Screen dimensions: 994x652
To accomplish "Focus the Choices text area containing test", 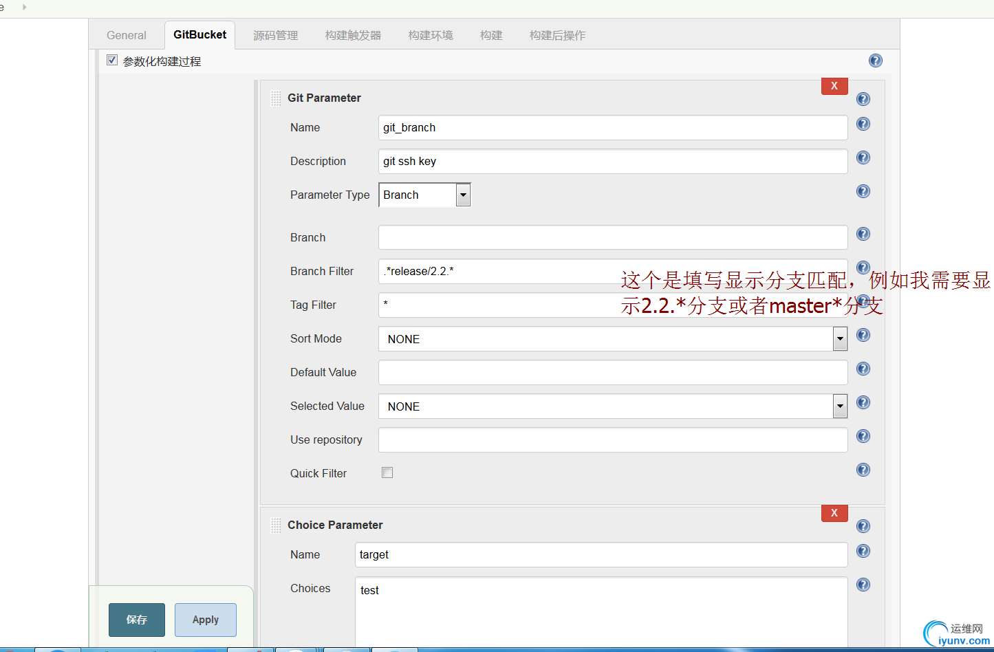I will [601, 611].
